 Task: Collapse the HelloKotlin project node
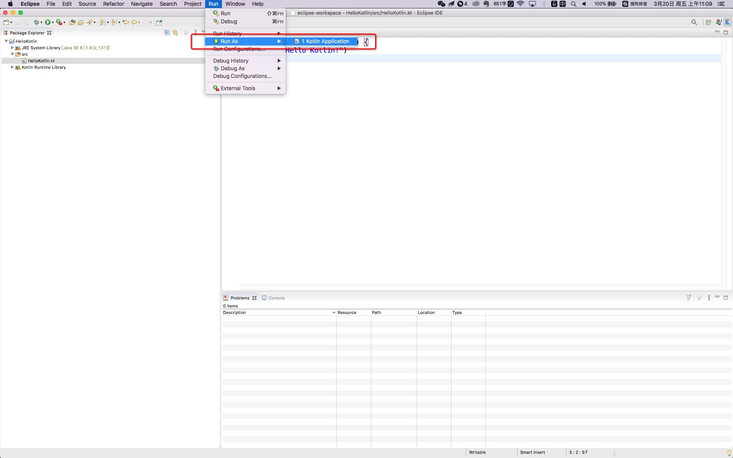[6, 41]
